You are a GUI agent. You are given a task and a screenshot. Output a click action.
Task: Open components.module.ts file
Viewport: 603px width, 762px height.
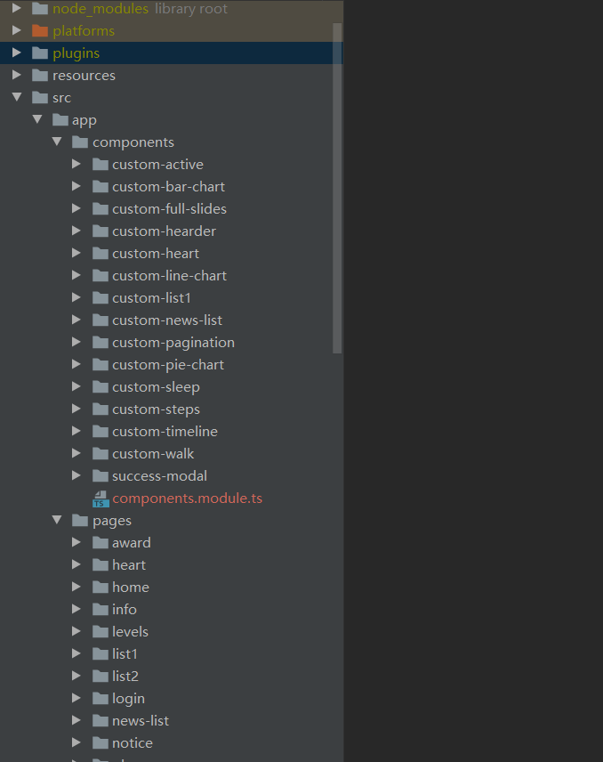[x=187, y=499]
